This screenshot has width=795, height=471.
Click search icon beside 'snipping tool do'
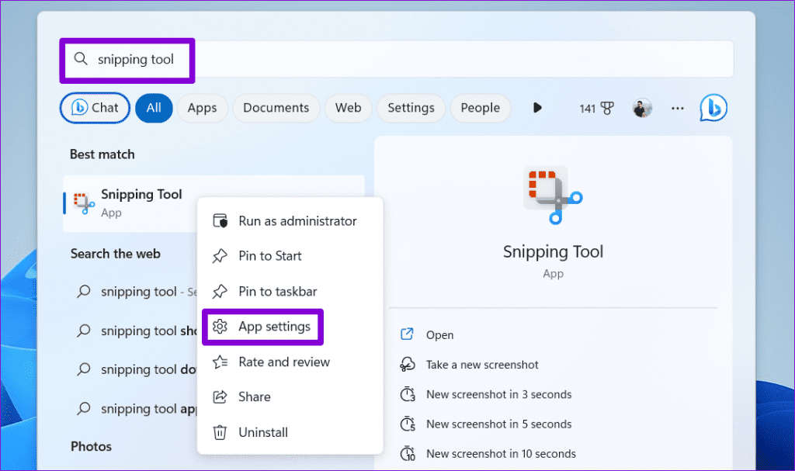pos(84,369)
